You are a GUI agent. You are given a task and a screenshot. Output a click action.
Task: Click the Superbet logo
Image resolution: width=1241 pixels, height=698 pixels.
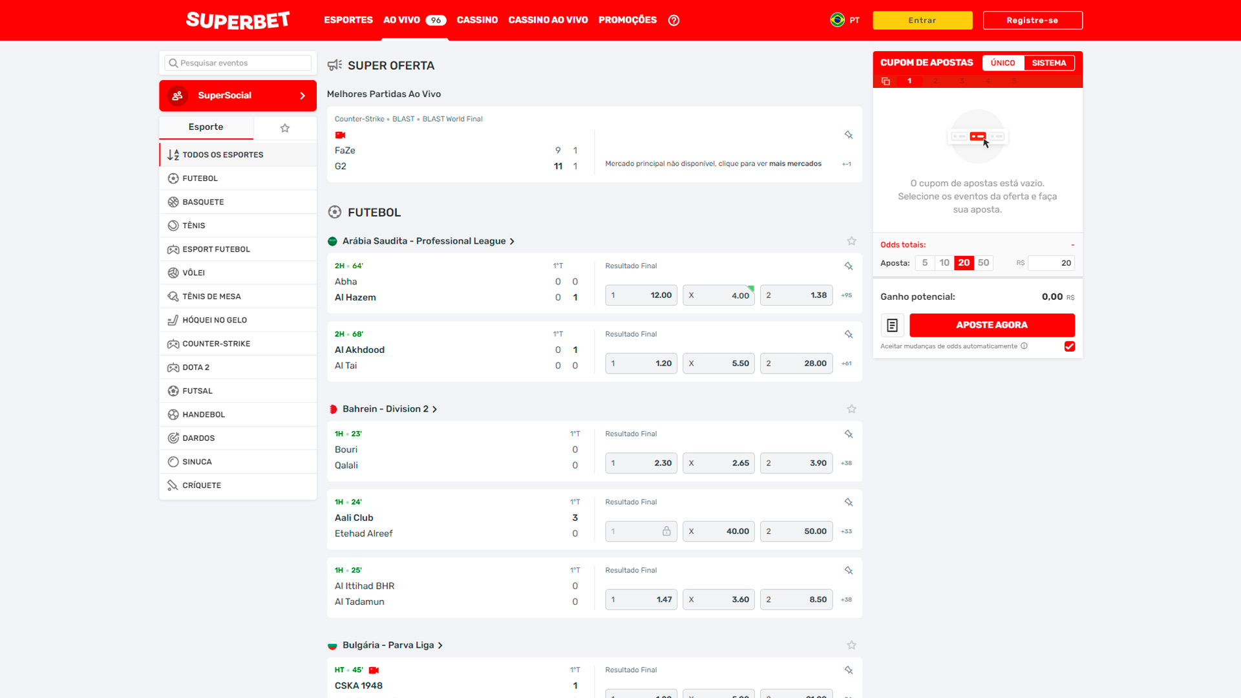coord(238,20)
